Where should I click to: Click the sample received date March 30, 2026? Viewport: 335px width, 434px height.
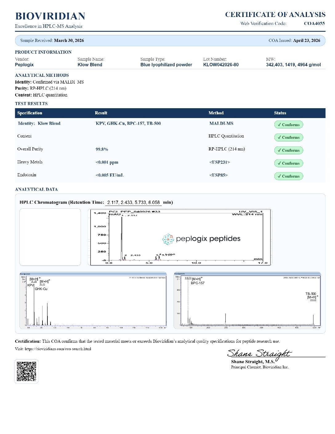69,40
